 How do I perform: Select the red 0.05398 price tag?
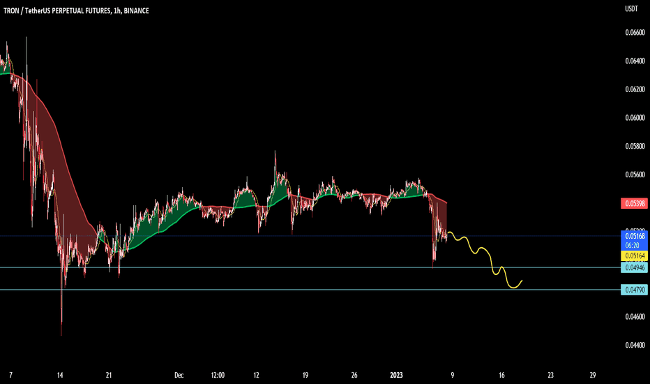(x=634, y=203)
